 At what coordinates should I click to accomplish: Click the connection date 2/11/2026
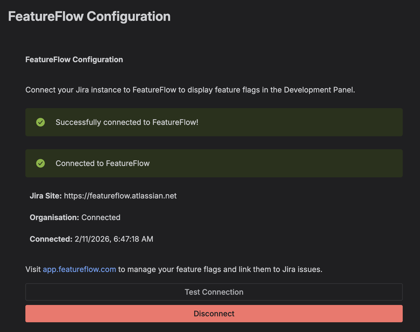coord(92,239)
